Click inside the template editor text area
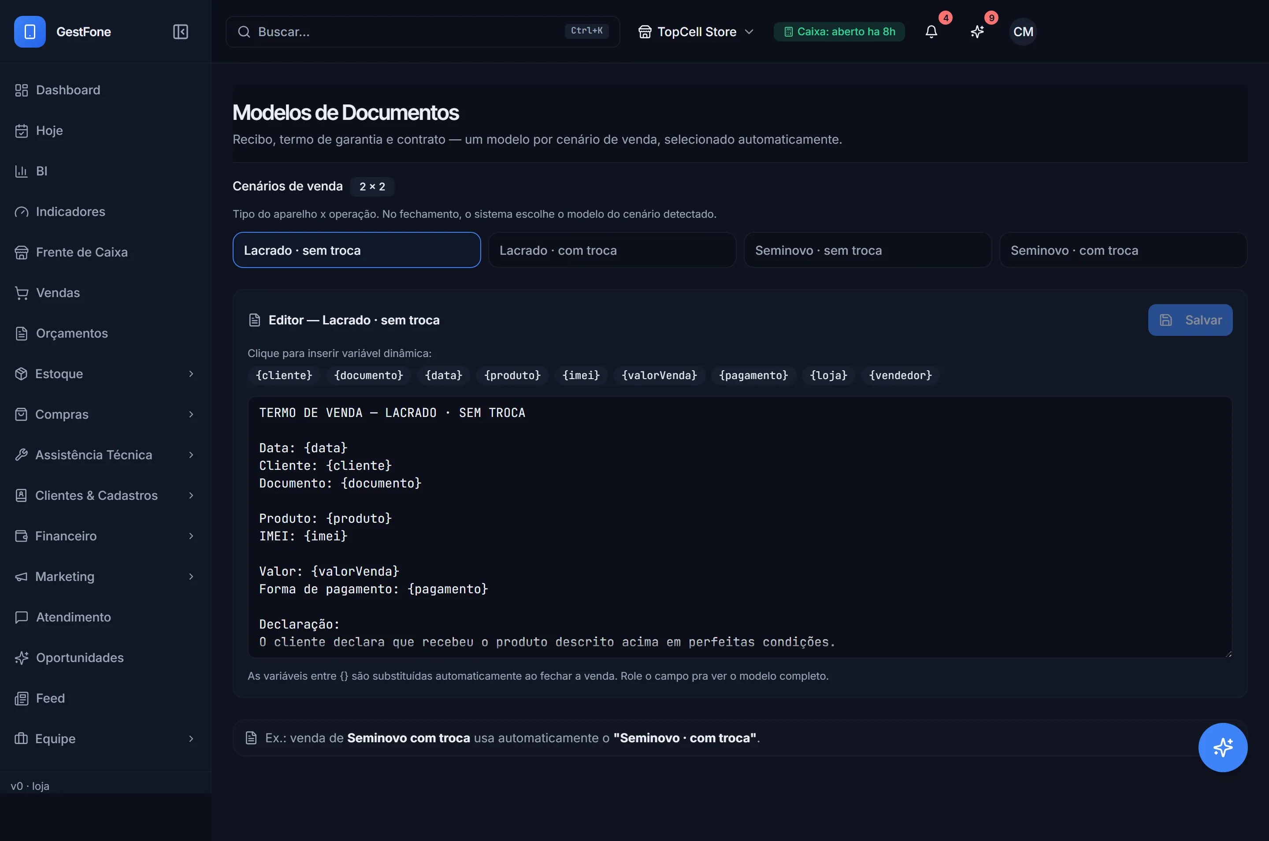This screenshot has width=1269, height=841. (x=740, y=527)
